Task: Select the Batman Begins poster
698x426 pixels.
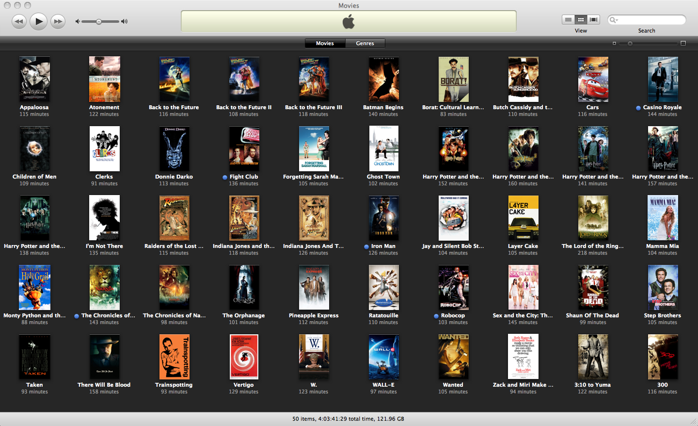Action: point(383,79)
